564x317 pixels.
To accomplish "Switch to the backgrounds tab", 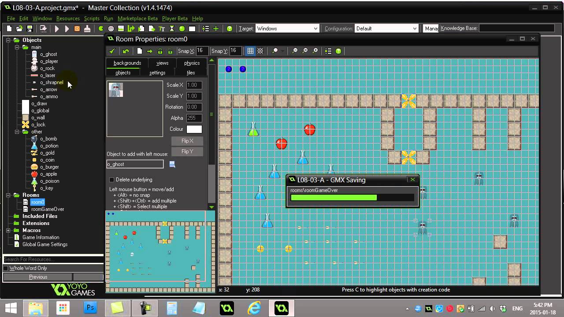I will (x=127, y=63).
